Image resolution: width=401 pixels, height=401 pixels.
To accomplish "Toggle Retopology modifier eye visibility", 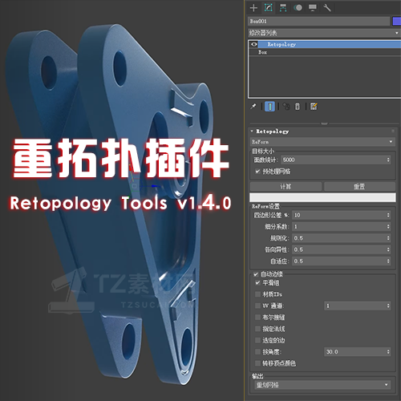I will click(254, 44).
